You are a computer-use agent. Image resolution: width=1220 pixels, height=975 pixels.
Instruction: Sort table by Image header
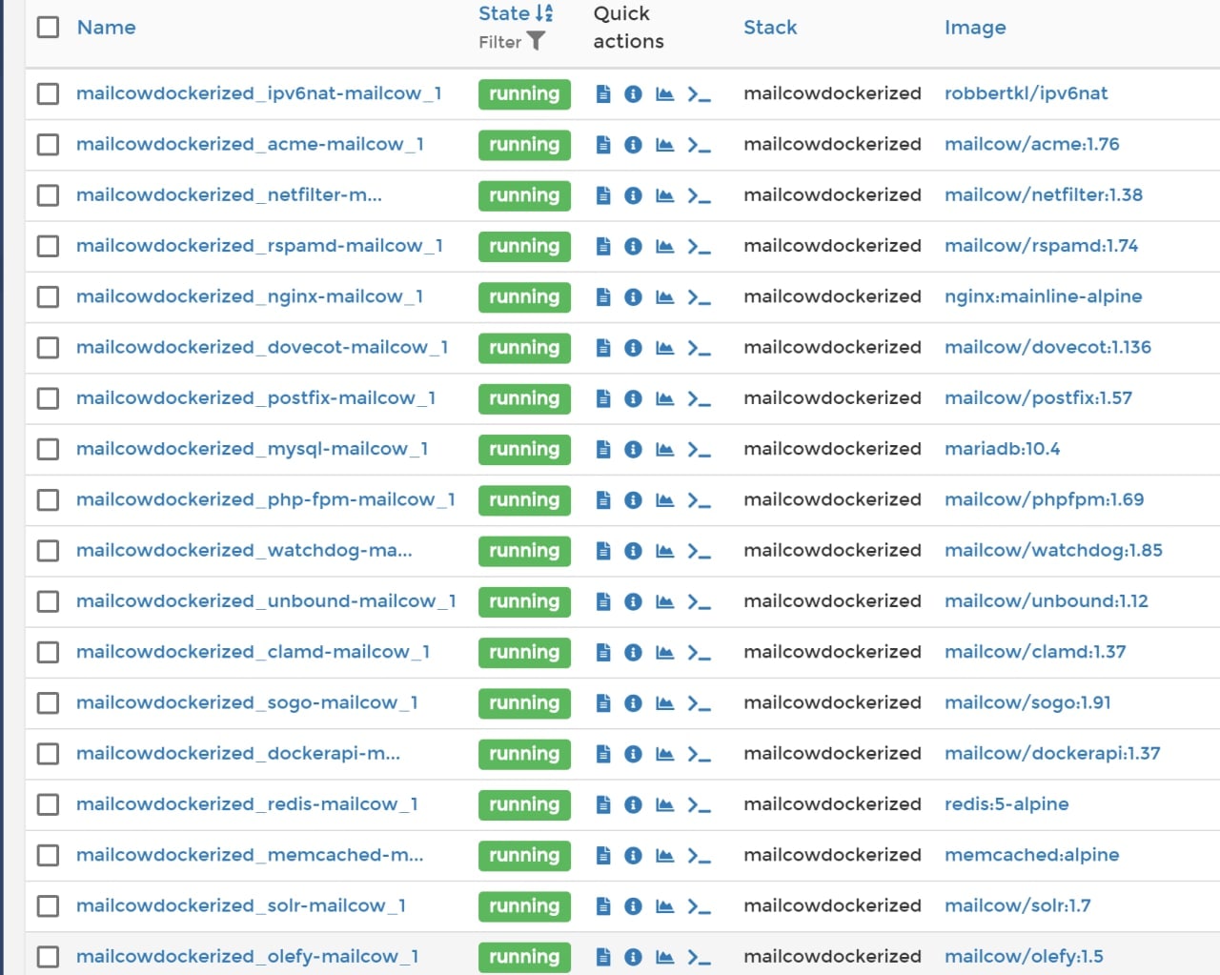[975, 28]
